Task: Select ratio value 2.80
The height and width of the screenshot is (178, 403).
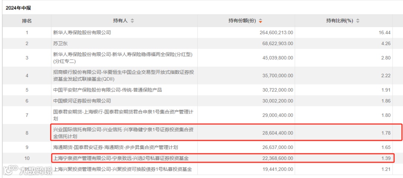Action: coord(386,58)
